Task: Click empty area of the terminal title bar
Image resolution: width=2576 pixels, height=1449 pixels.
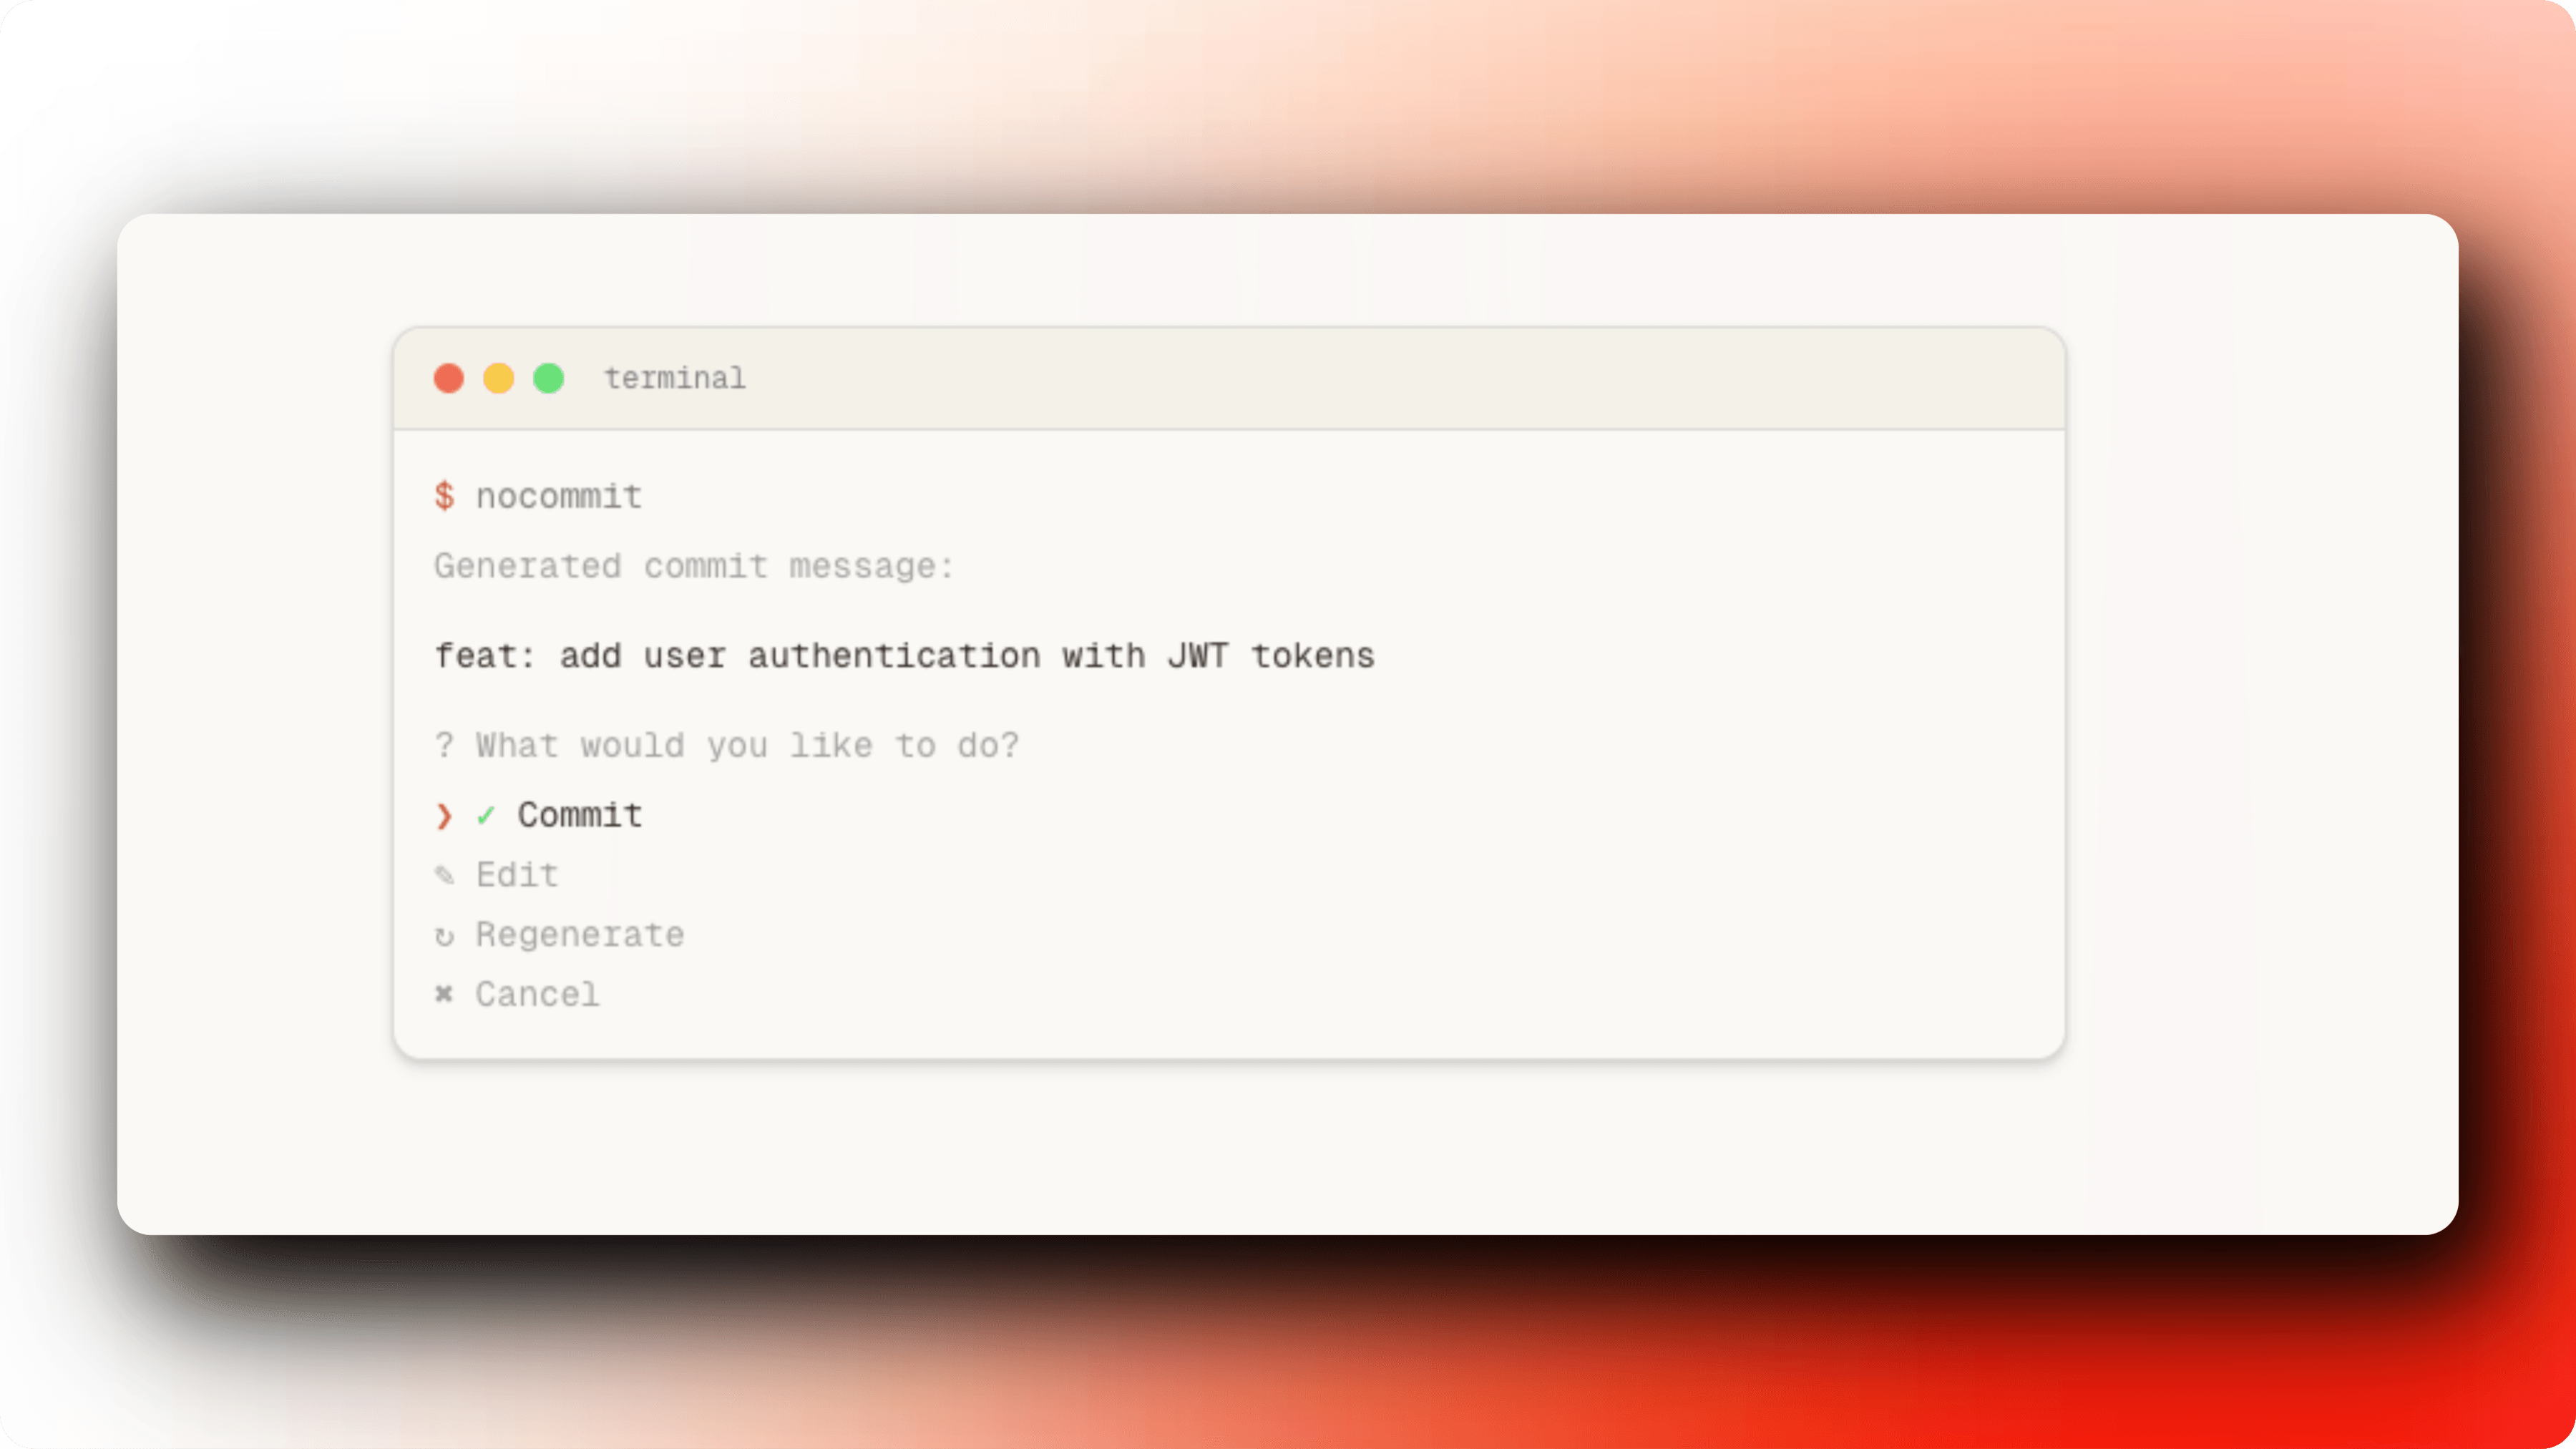Action: click(x=1400, y=379)
